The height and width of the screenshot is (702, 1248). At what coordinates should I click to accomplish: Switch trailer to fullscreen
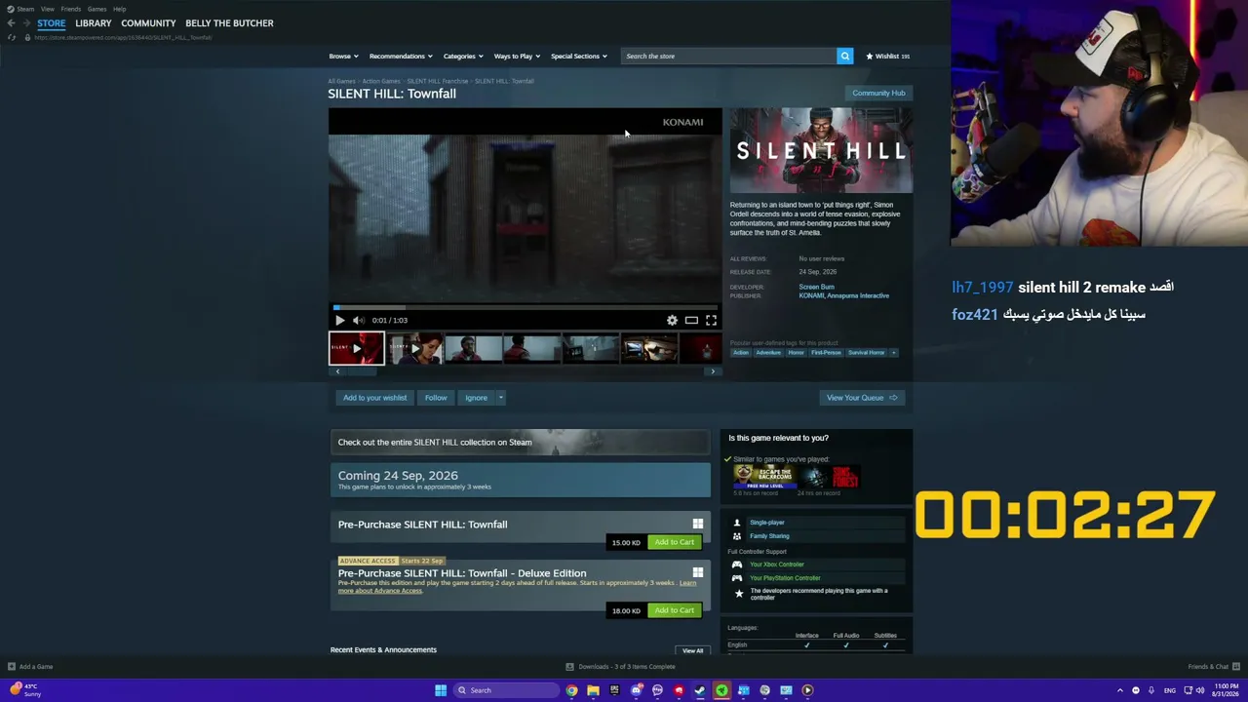pyautogui.click(x=711, y=320)
